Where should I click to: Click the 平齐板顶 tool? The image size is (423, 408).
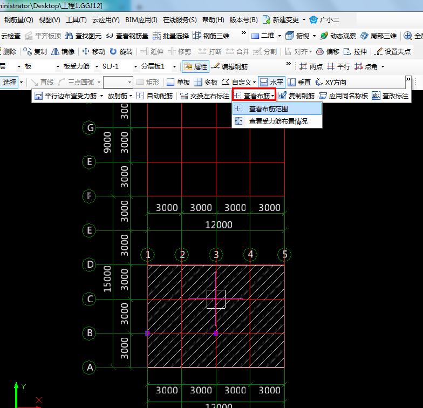43,36
